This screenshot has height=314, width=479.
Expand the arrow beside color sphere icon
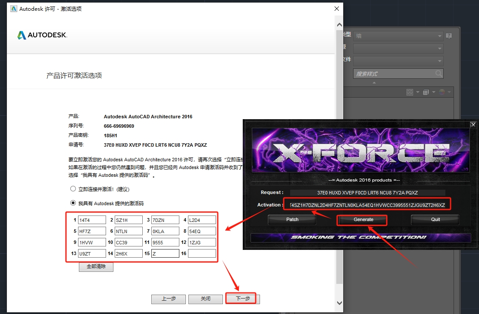(x=449, y=92)
